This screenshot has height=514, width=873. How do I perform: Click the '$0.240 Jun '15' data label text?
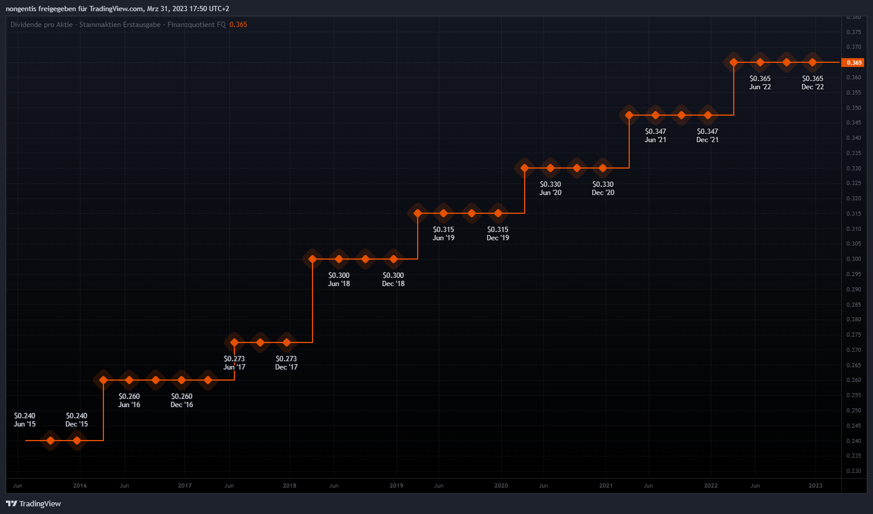coord(25,420)
